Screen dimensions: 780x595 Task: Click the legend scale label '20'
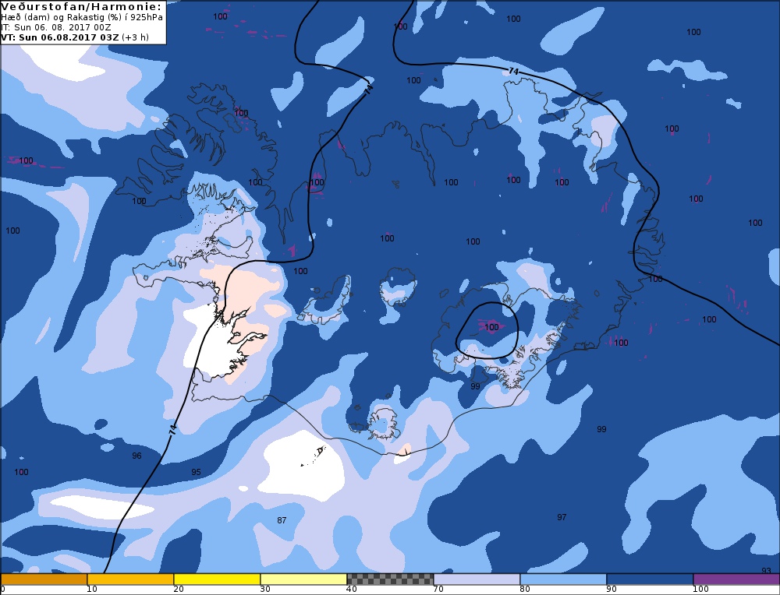pos(179,590)
